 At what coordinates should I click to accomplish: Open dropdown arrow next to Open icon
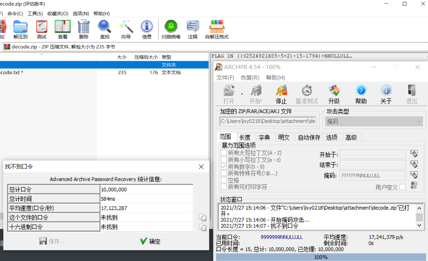pos(242,94)
